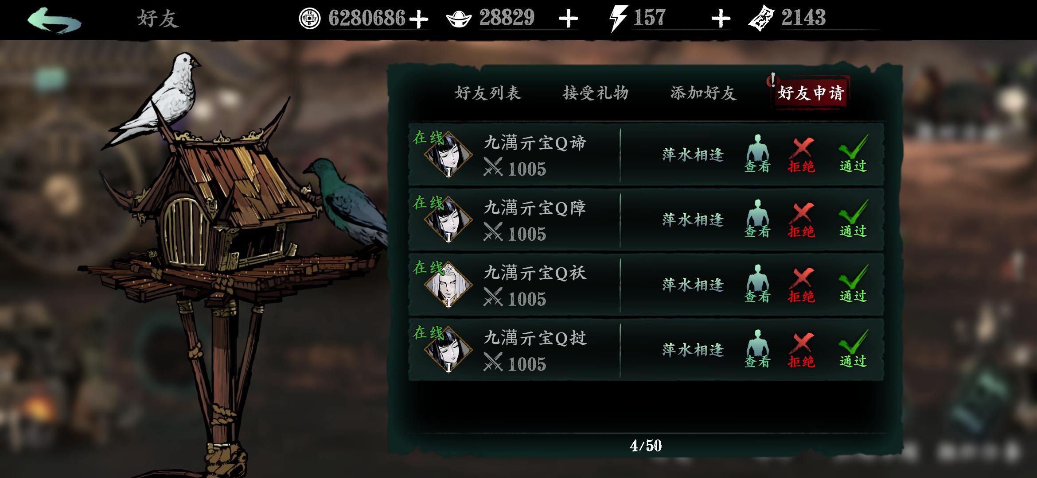View profile of 九澫亓宝Q袄

pyautogui.click(x=757, y=284)
